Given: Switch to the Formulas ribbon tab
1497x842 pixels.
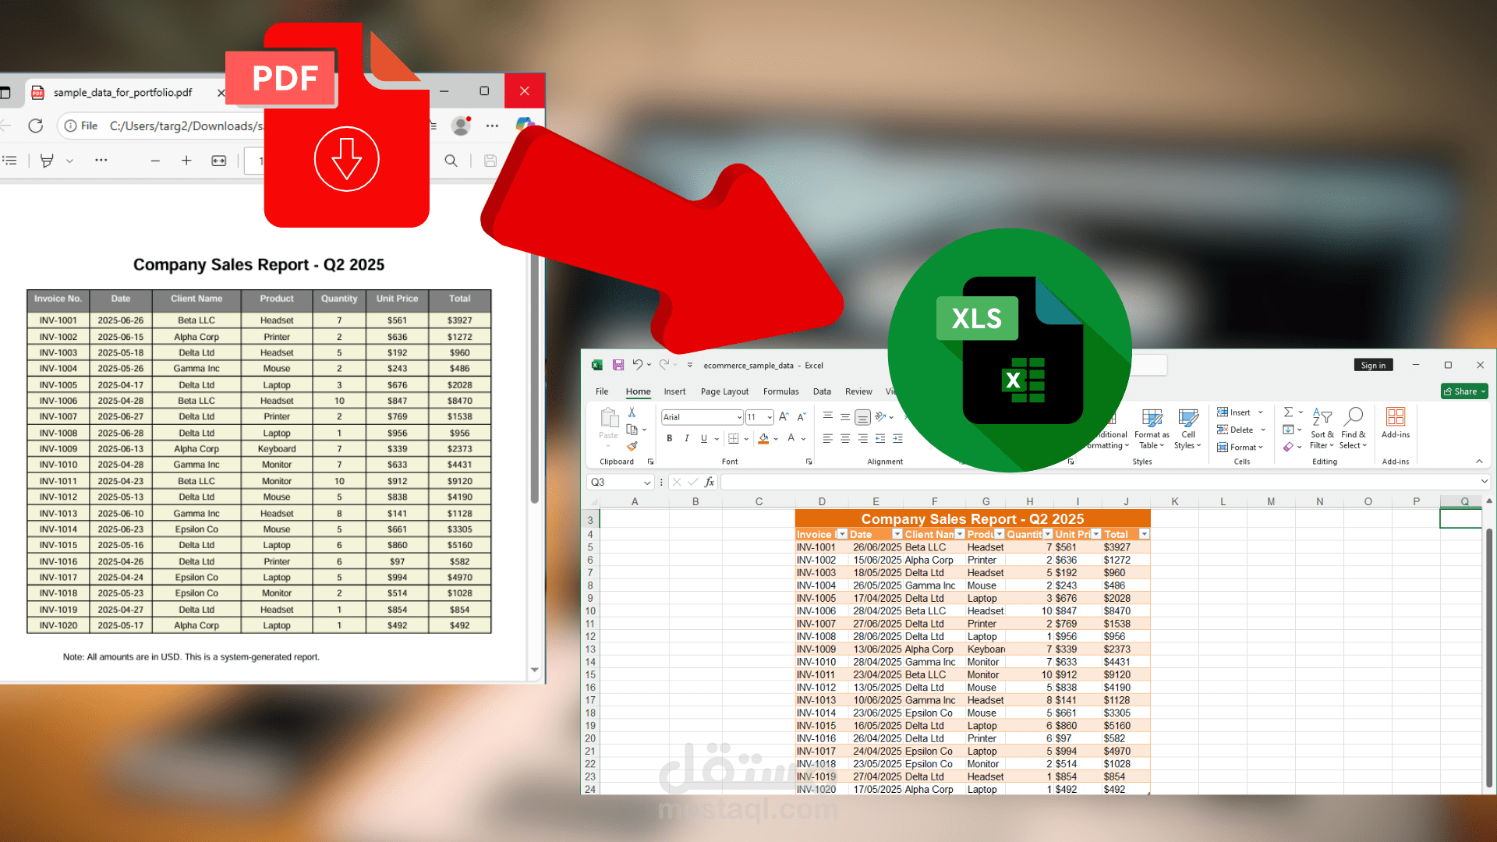Looking at the screenshot, I should pos(780,391).
